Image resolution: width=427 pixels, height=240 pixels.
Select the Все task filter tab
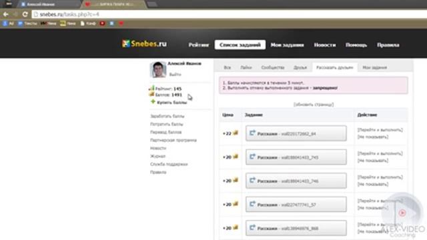pyautogui.click(x=227, y=67)
